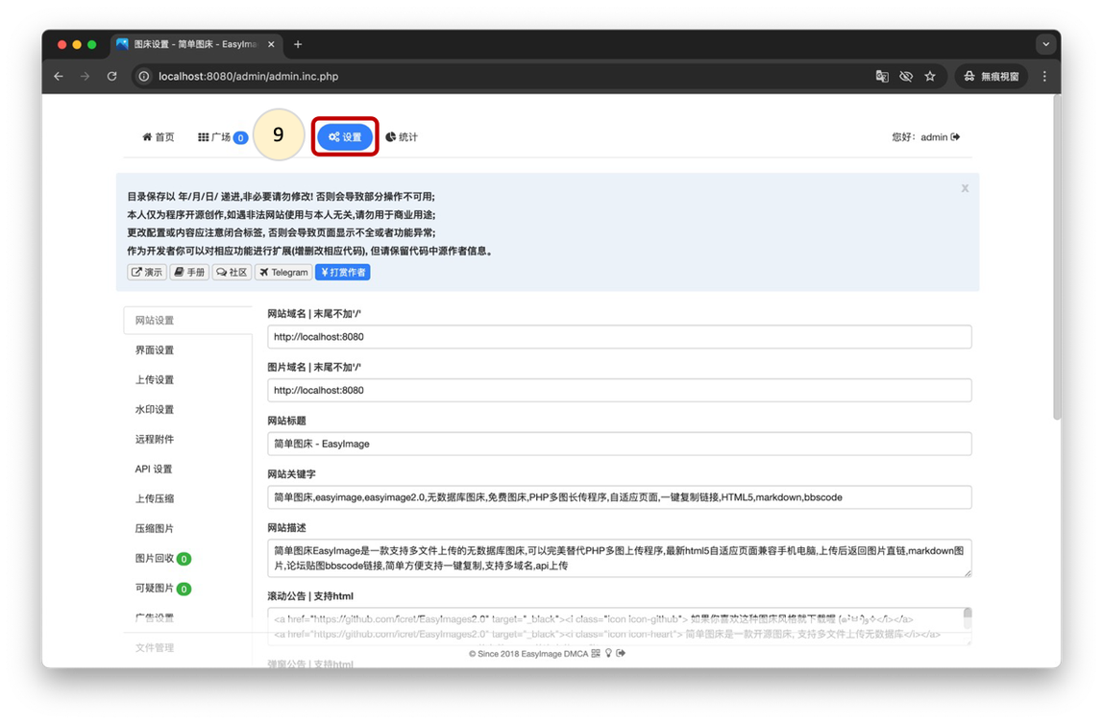Open the Chrome three-dot menu

coord(1044,77)
